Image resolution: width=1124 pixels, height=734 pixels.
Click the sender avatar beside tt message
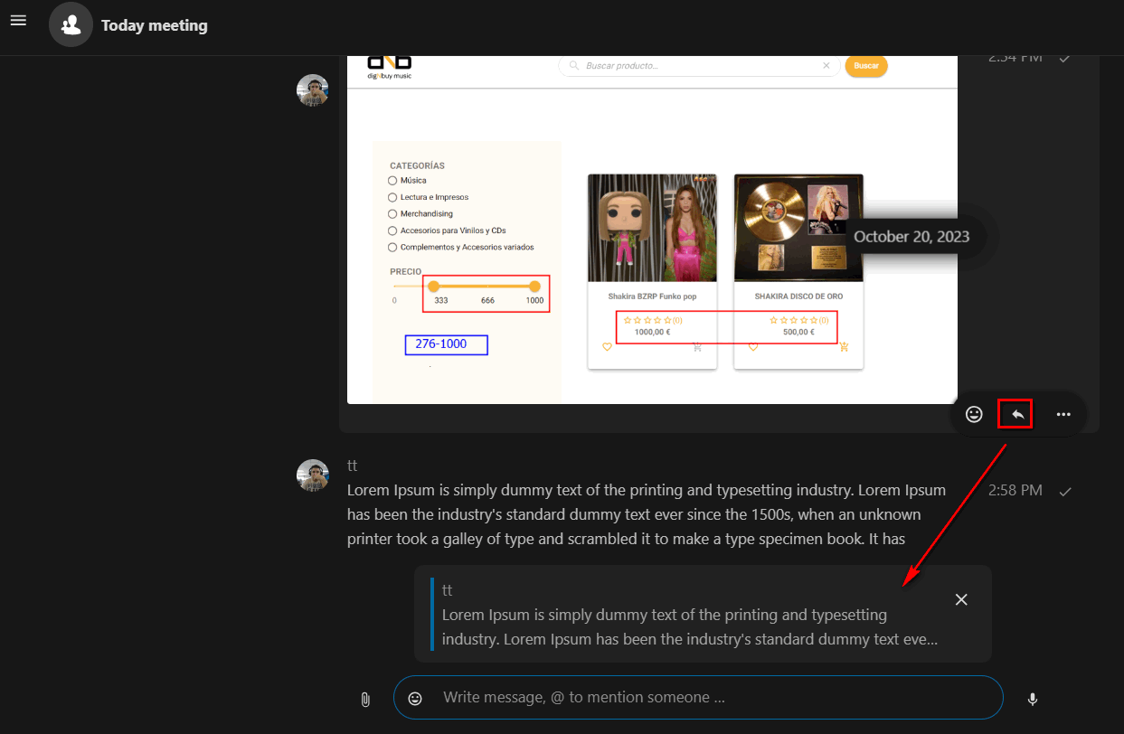click(x=313, y=475)
